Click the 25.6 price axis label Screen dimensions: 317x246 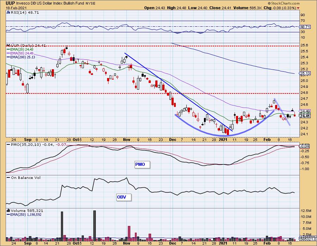tap(304, 45)
